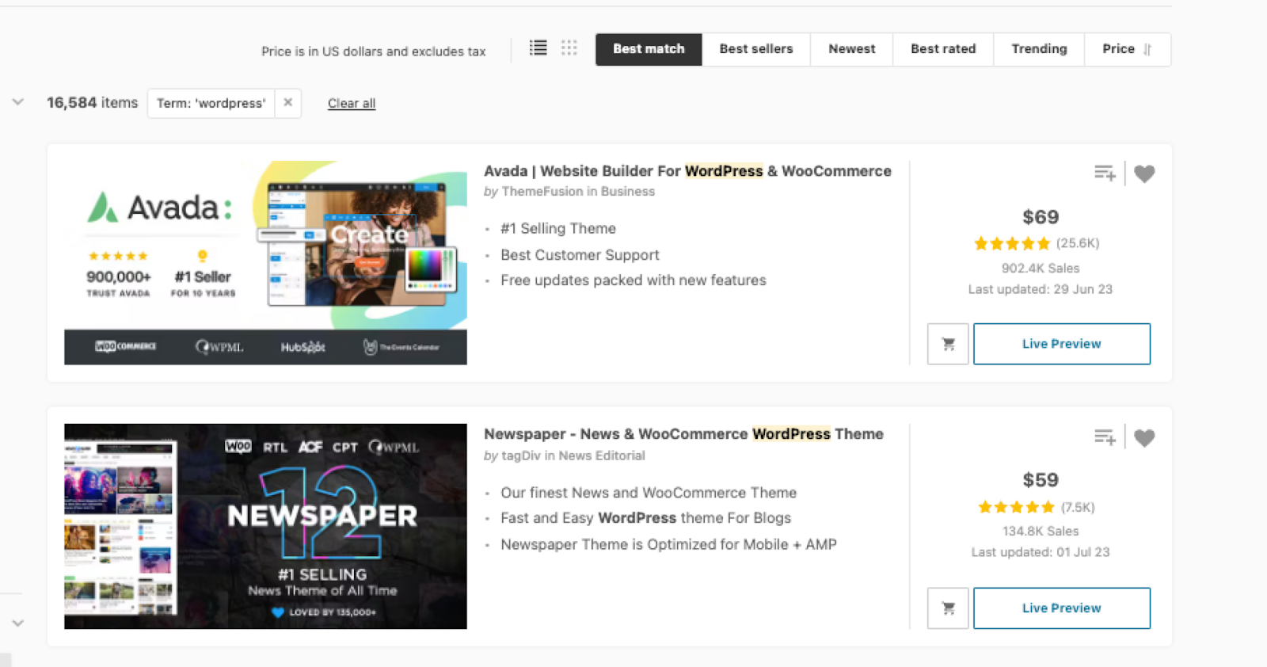Visit ThemeFusion author page
Viewport: 1267px width, 667px height.
coord(542,192)
